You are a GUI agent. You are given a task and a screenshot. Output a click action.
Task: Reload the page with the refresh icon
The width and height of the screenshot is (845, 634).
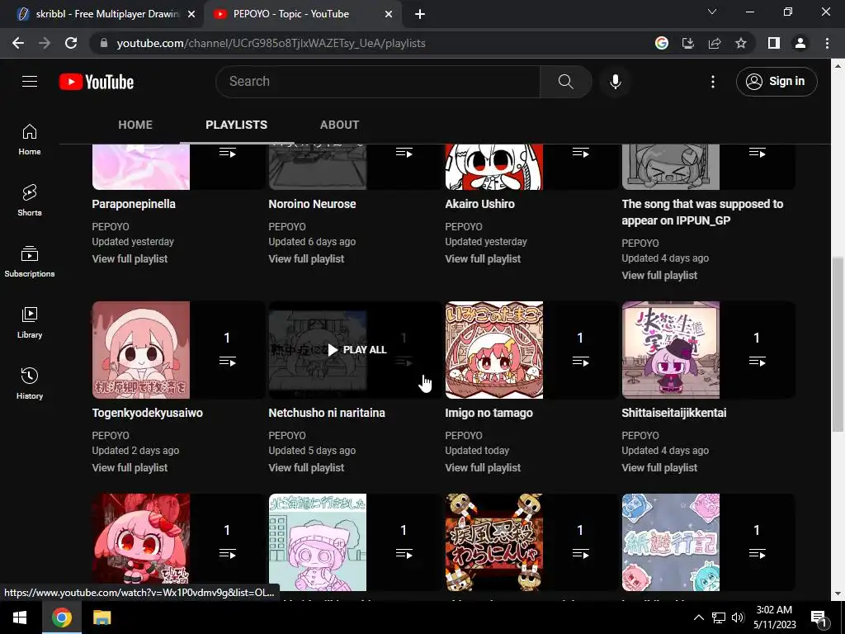click(71, 43)
